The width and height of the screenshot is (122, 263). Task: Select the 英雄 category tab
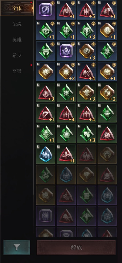coord(17,40)
